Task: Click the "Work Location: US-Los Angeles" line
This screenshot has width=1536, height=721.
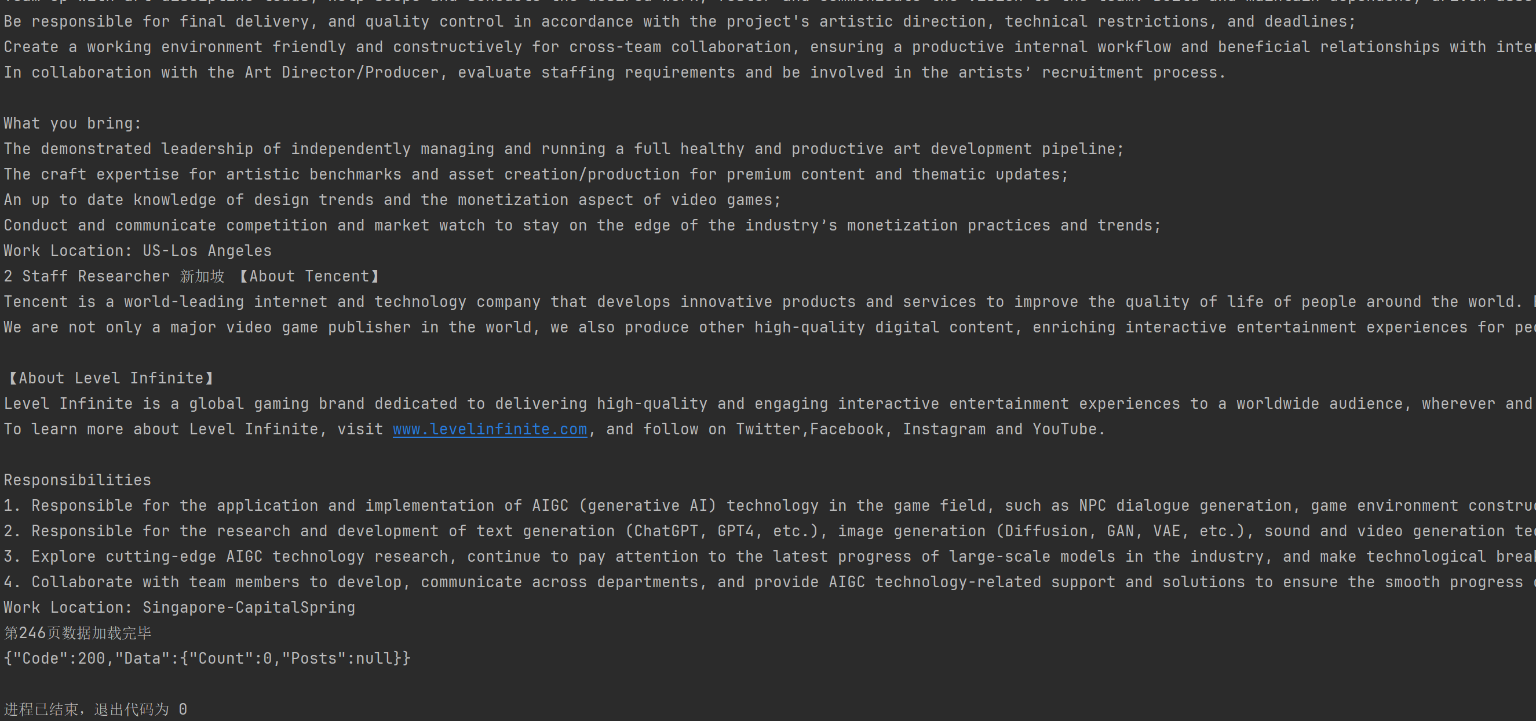Action: (x=137, y=251)
